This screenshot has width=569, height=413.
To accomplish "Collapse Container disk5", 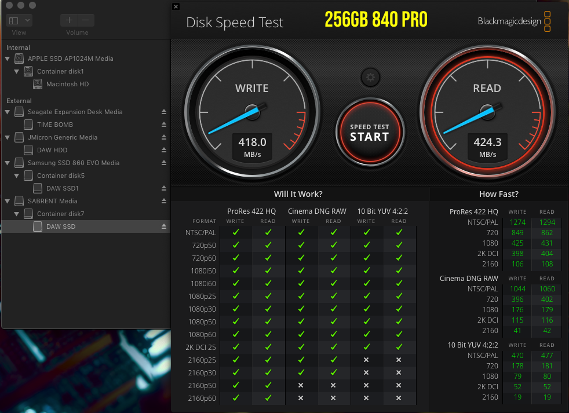I will click(x=16, y=176).
